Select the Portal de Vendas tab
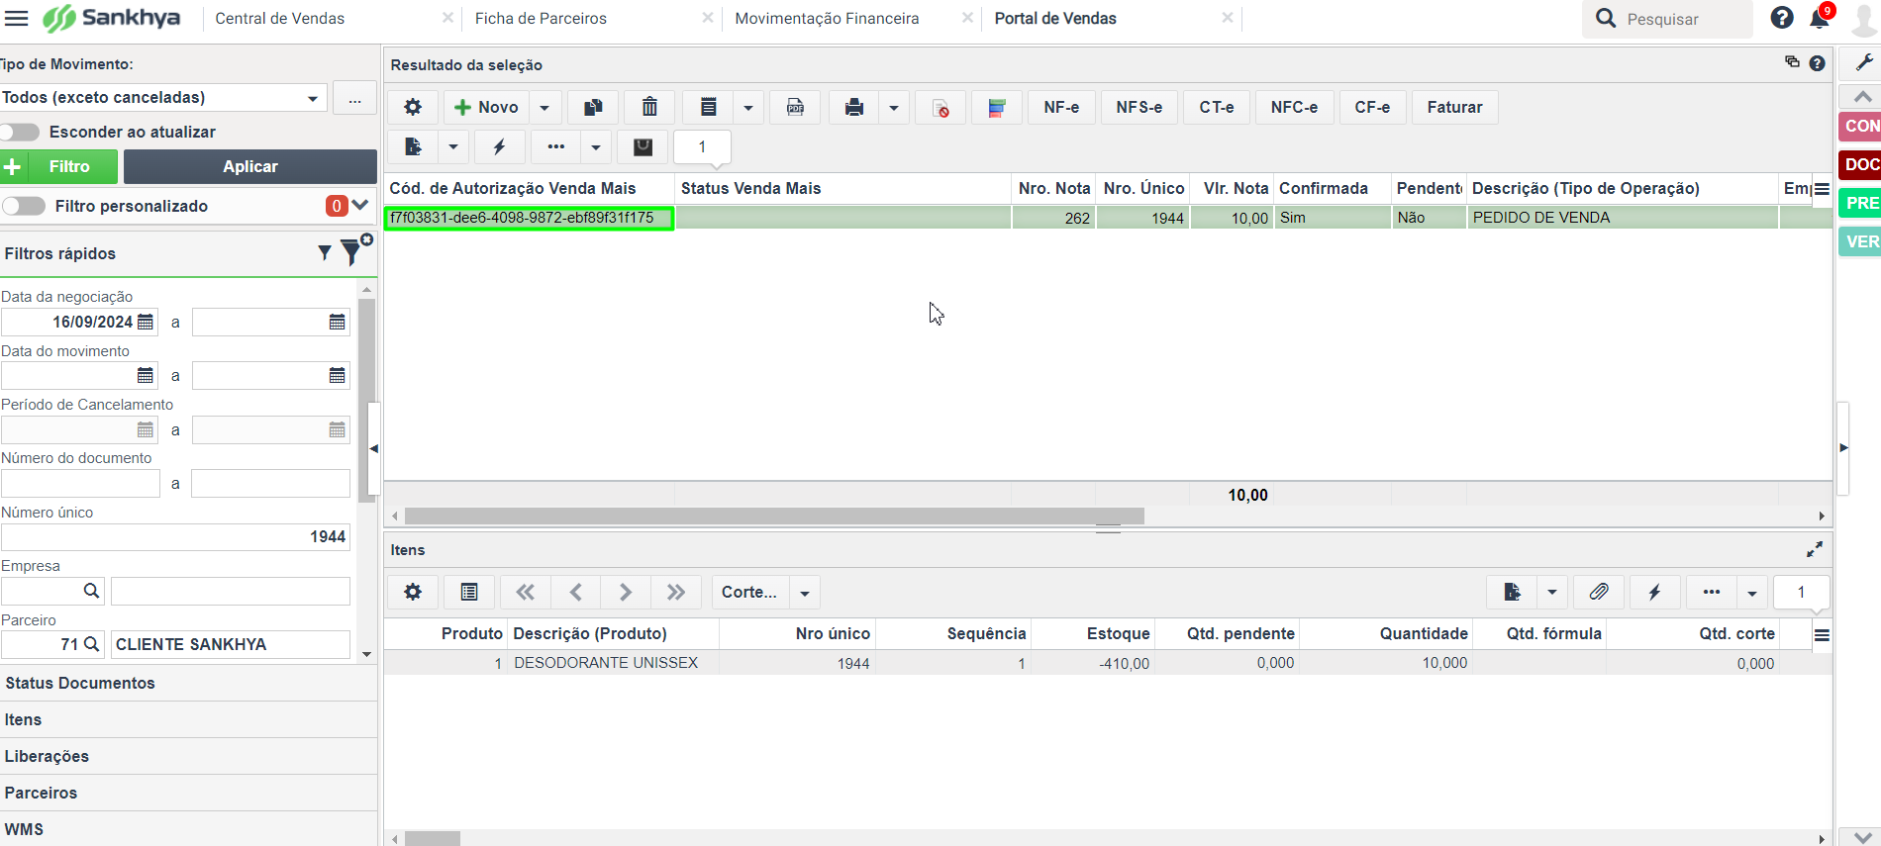This screenshot has height=846, width=1881. coord(1055,19)
